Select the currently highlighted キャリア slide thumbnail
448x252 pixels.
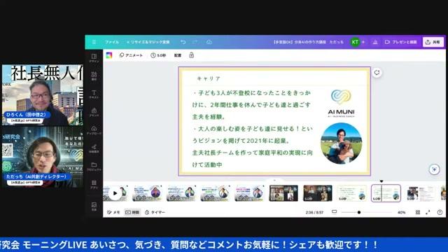(x=386, y=193)
